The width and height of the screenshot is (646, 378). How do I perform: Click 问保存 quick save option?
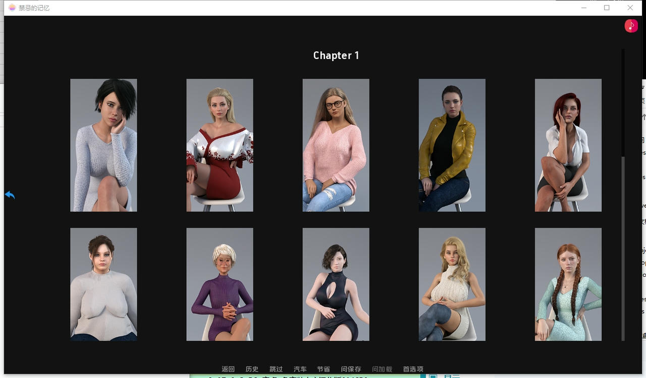(351, 369)
